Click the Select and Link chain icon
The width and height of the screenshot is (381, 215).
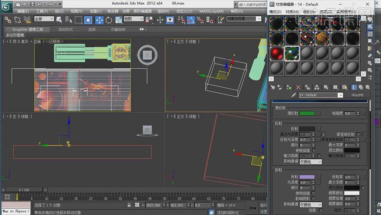[7, 20]
